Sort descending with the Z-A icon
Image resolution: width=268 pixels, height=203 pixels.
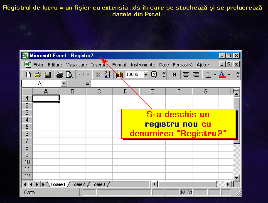(x=108, y=75)
